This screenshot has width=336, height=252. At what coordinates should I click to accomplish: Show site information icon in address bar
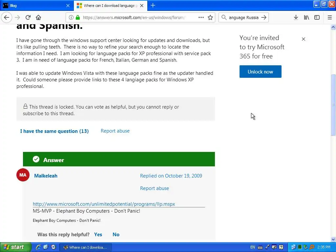pyautogui.click(x=71, y=18)
